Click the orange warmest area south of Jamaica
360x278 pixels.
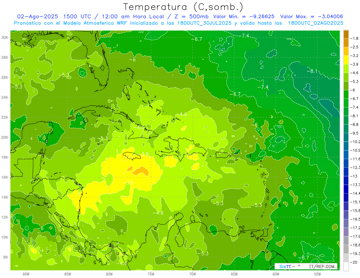(x=141, y=171)
